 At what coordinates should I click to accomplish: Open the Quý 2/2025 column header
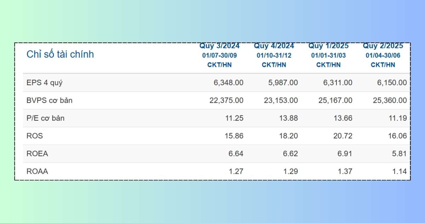pos(383,46)
